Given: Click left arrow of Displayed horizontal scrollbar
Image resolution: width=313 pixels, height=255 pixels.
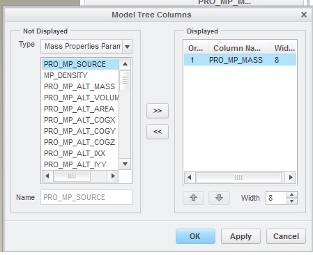Looking at the screenshot, I should pyautogui.click(x=190, y=178).
